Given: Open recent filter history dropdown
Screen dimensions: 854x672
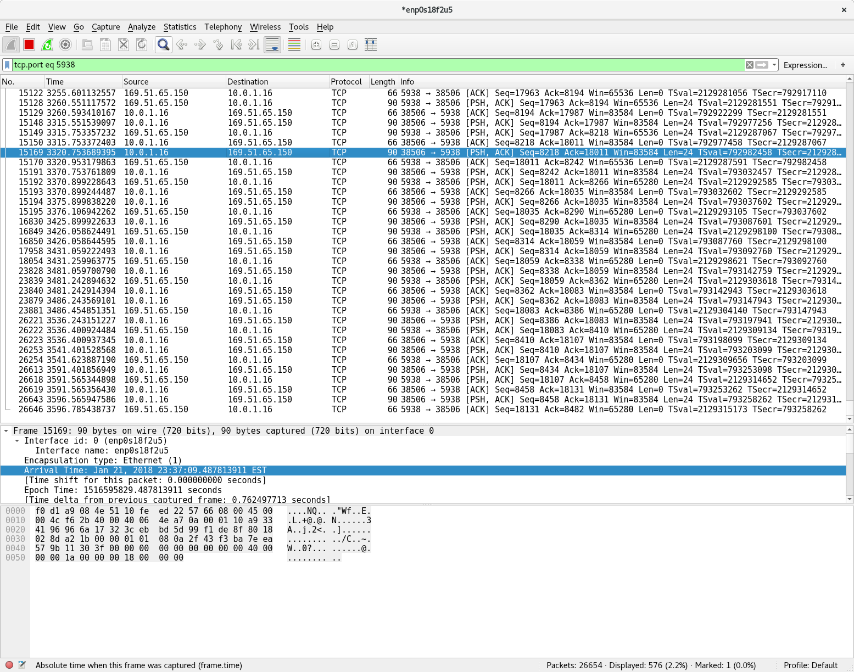Looking at the screenshot, I should 774,65.
